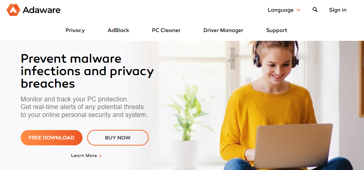The image size is (364, 170).
Task: Click the orange FREE DOWNLOAD button
Action: pos(52,138)
